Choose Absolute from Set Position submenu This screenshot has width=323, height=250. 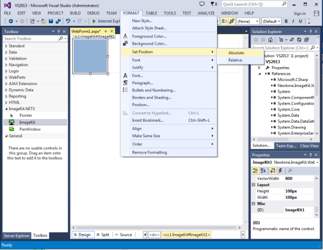pyautogui.click(x=240, y=53)
